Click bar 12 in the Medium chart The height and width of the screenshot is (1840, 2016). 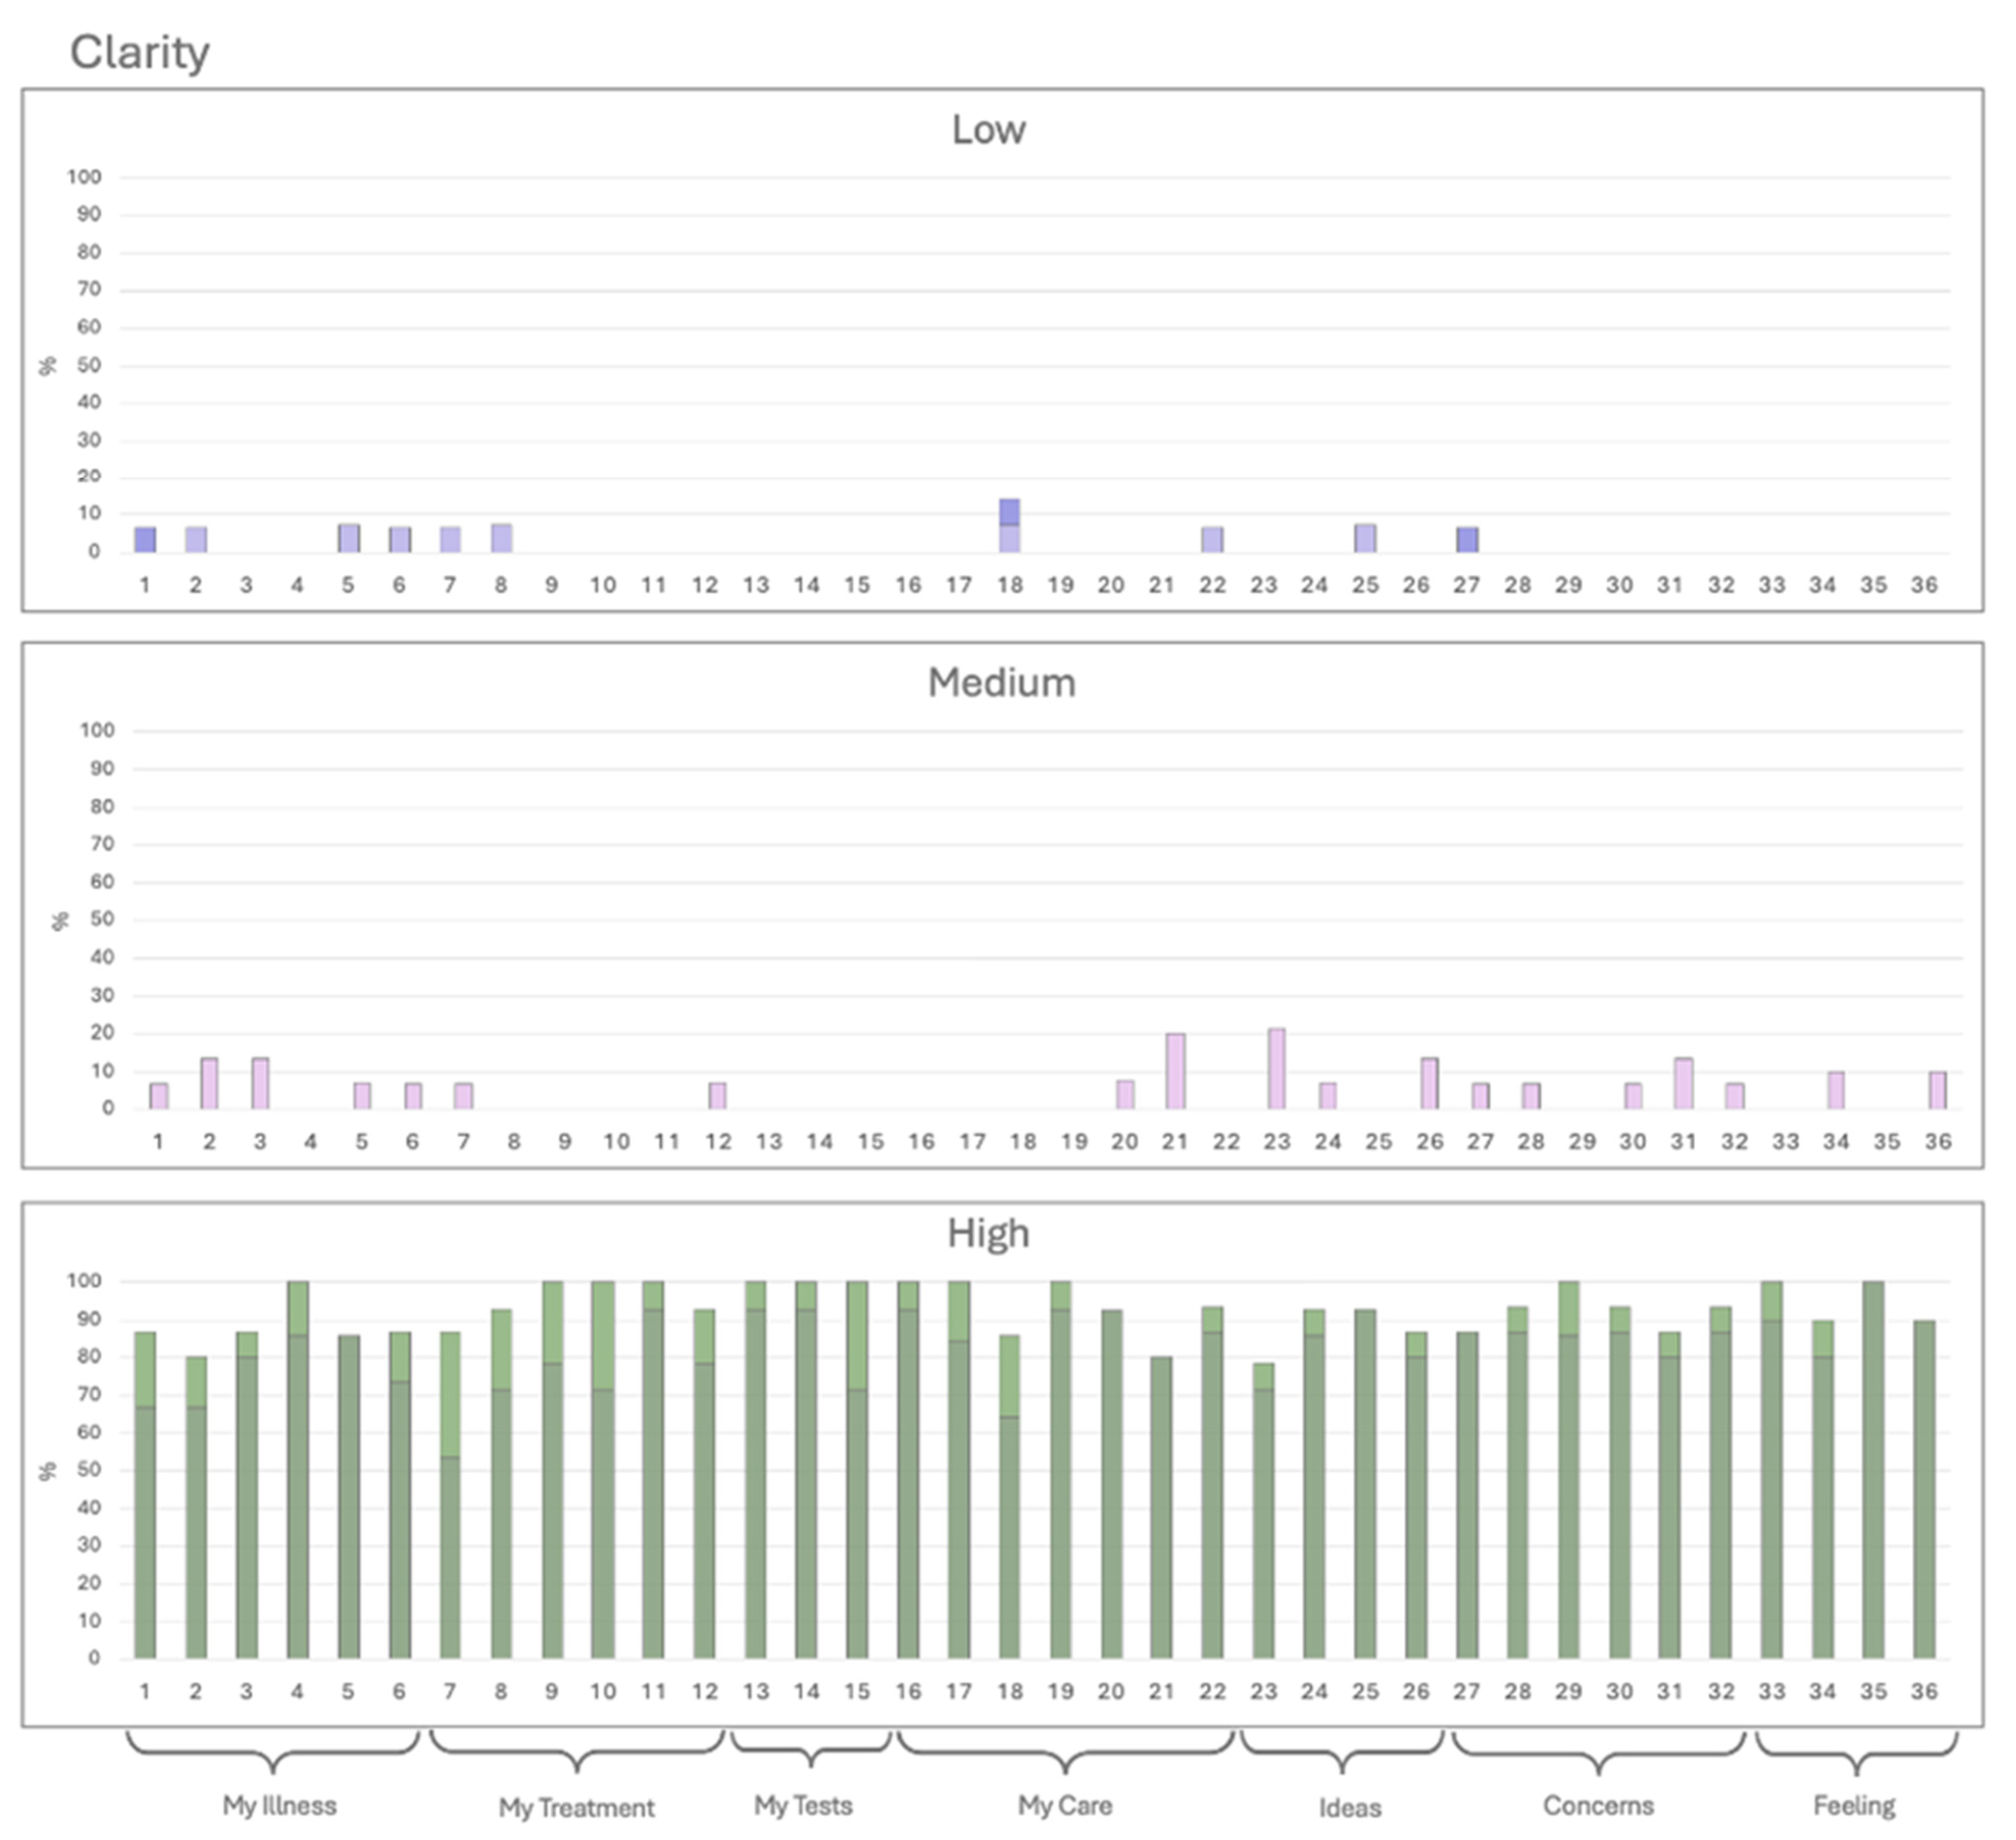pyautogui.click(x=717, y=1095)
